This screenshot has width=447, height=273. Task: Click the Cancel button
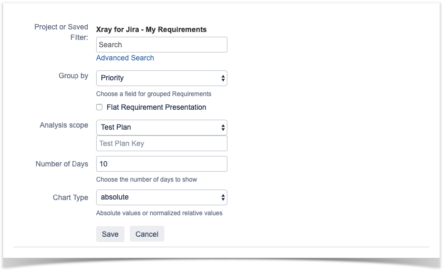(147, 234)
